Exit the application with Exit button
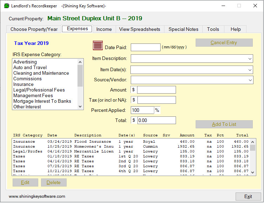This screenshot has height=203, width=264. tap(248, 196)
